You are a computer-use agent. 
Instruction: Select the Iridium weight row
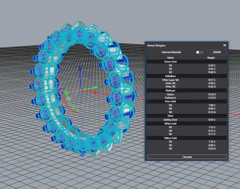click(x=170, y=94)
